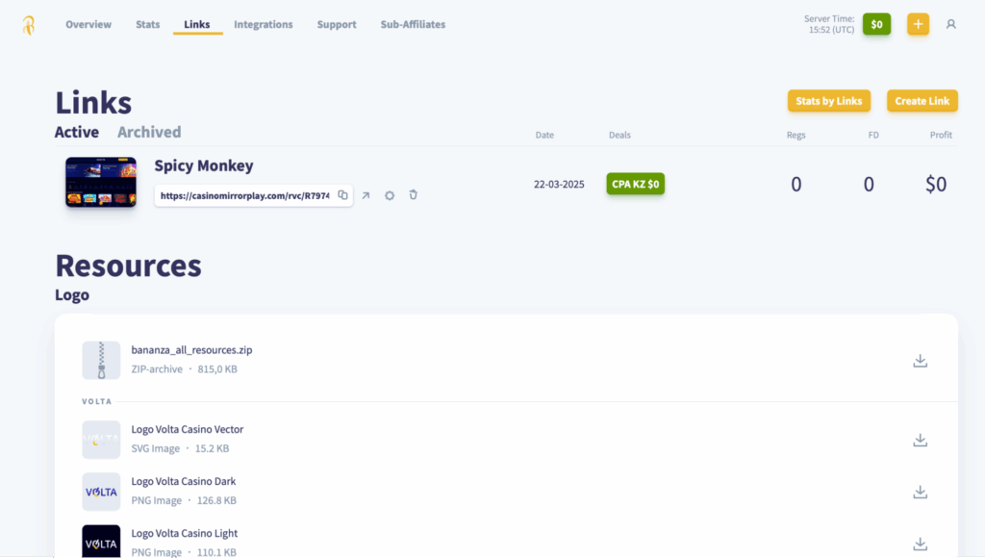
Task: Switch to the Archived links tab
Action: (x=149, y=132)
